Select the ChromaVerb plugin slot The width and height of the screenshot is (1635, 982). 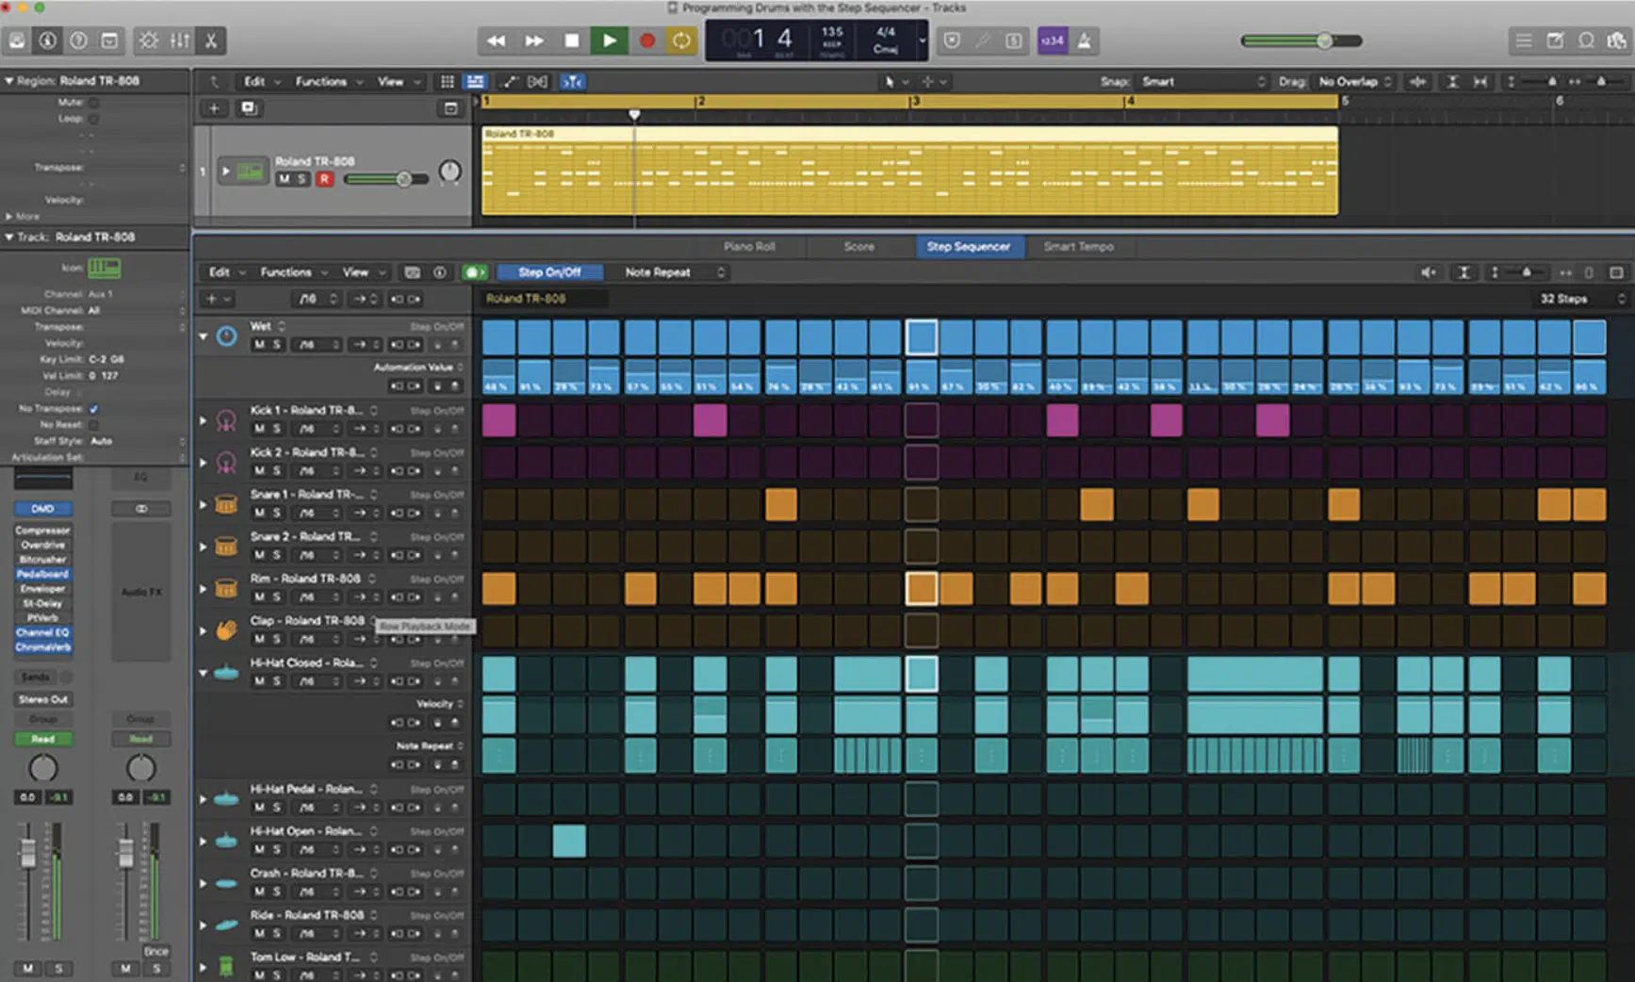42,647
